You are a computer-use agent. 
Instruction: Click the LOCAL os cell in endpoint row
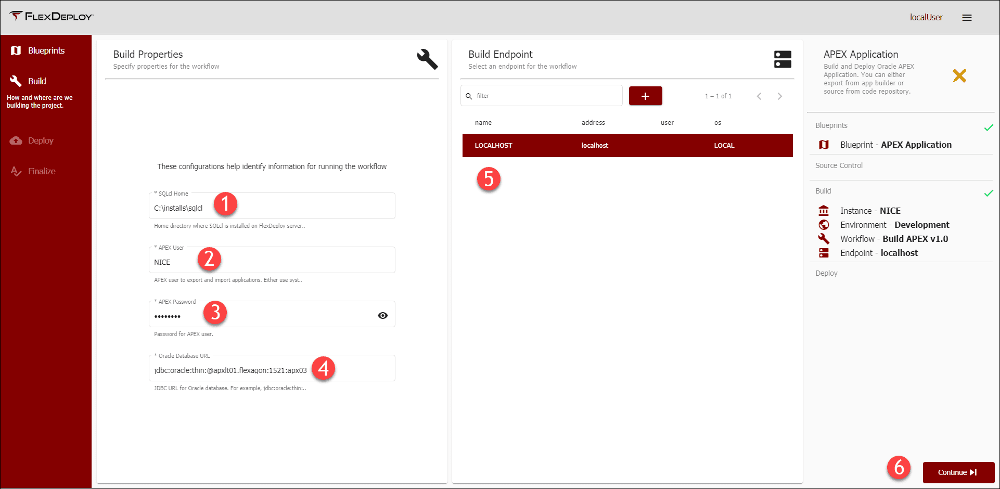tap(724, 146)
